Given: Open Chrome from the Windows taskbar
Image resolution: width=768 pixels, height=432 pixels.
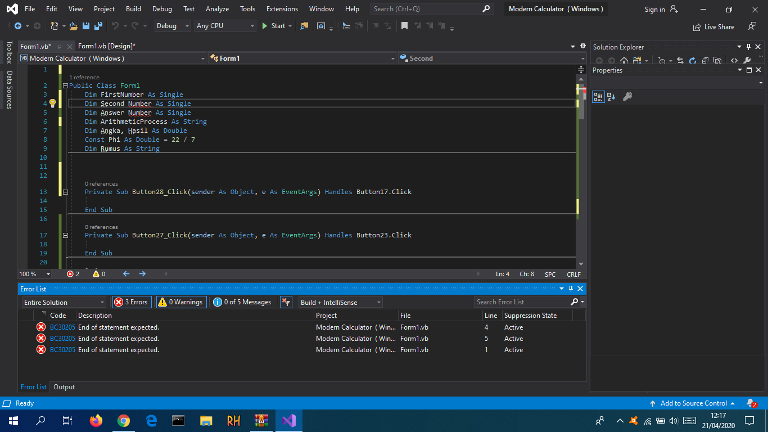Looking at the screenshot, I should 124,421.
